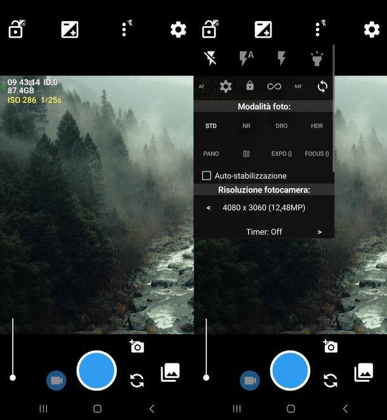Image resolution: width=387 pixels, height=420 pixels.
Task: Open the three-dot popup menu on left screen
Action: (x=126, y=28)
